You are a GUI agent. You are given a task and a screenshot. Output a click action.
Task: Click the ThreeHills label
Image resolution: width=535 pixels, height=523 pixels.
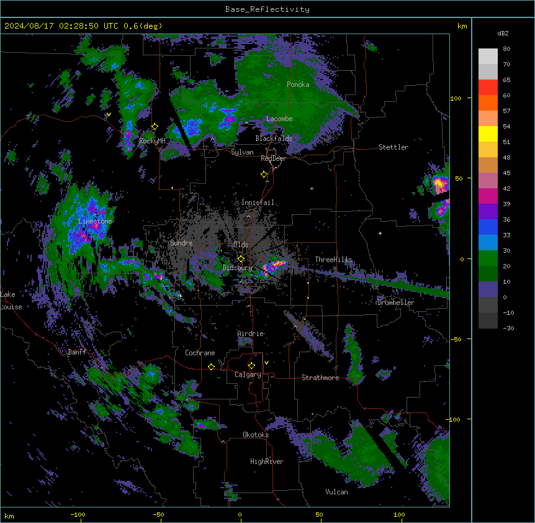point(333,260)
